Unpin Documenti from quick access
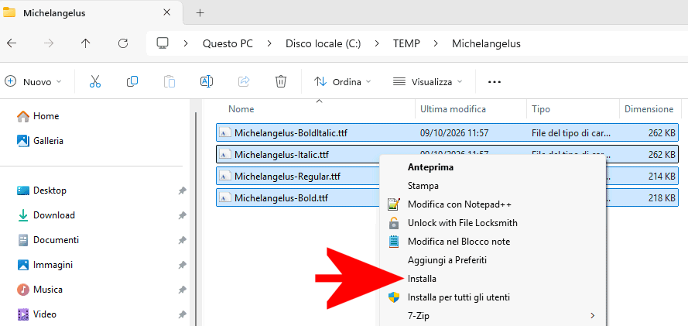 click(182, 241)
